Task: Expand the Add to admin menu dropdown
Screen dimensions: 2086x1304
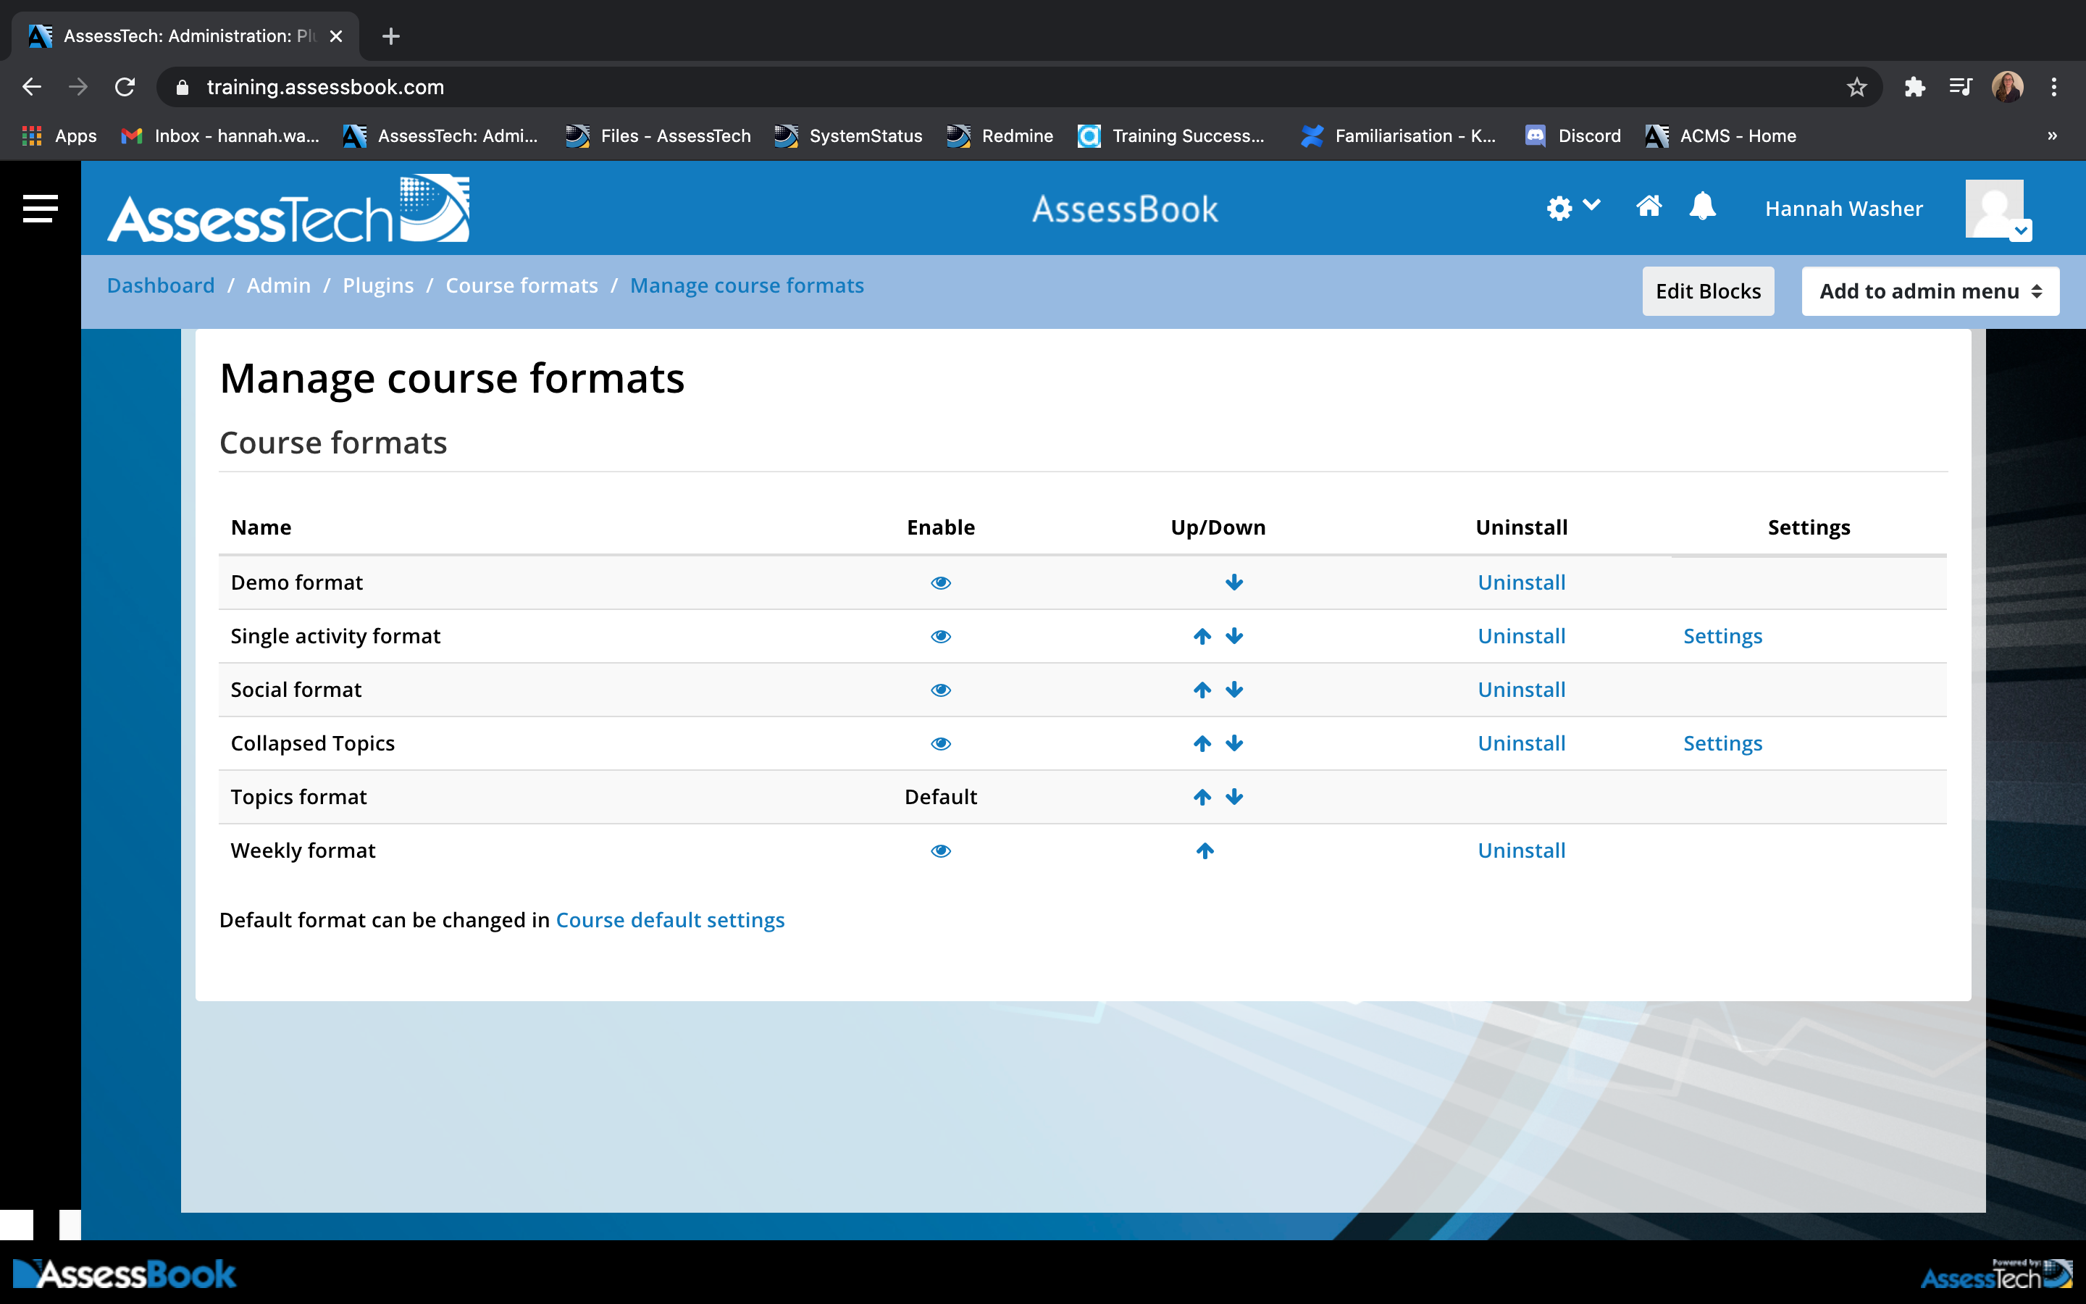Action: click(x=1930, y=291)
